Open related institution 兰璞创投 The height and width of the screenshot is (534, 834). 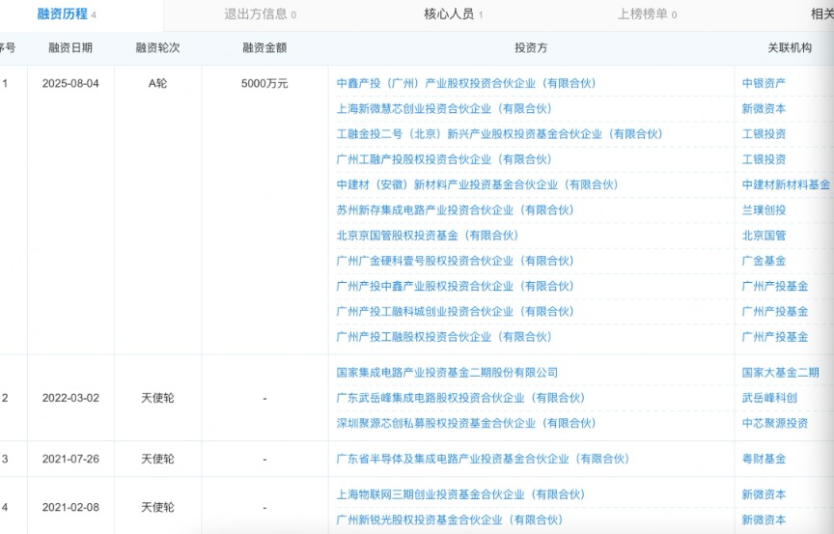pyautogui.click(x=764, y=211)
